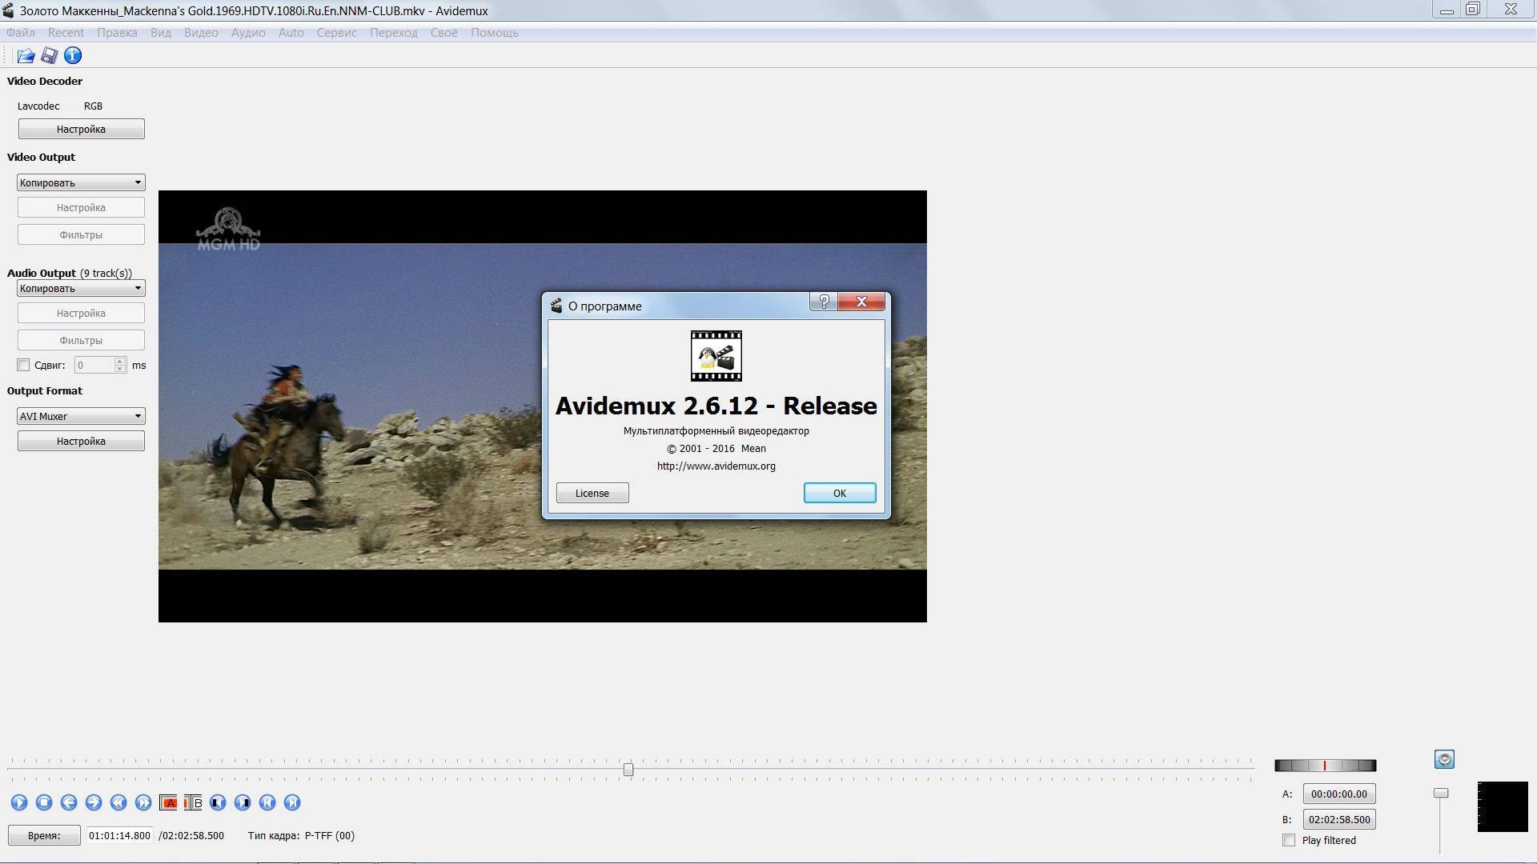Click Output Format Настройка button
The width and height of the screenshot is (1537, 864).
[x=81, y=441]
